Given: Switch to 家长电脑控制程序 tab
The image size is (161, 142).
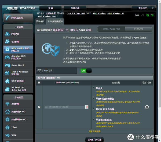Looking at the screenshot, I should click(55, 21).
